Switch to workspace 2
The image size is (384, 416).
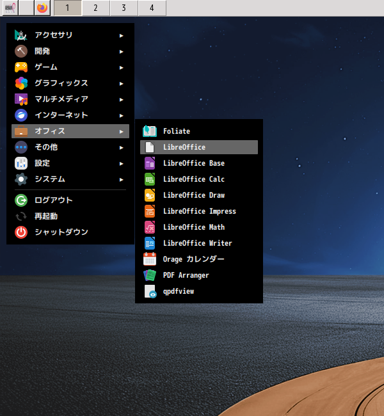click(x=96, y=8)
